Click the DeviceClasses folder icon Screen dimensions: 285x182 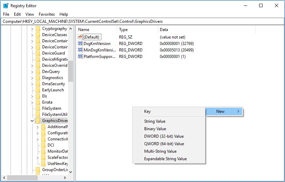tap(38, 35)
